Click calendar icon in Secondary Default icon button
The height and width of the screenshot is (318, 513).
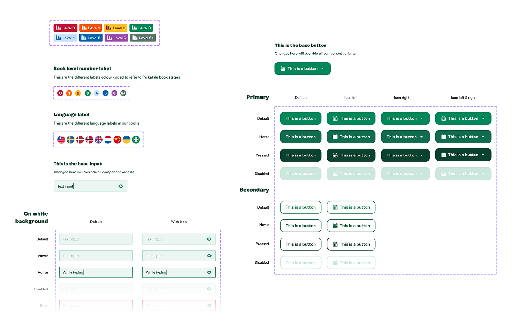[x=335, y=207]
